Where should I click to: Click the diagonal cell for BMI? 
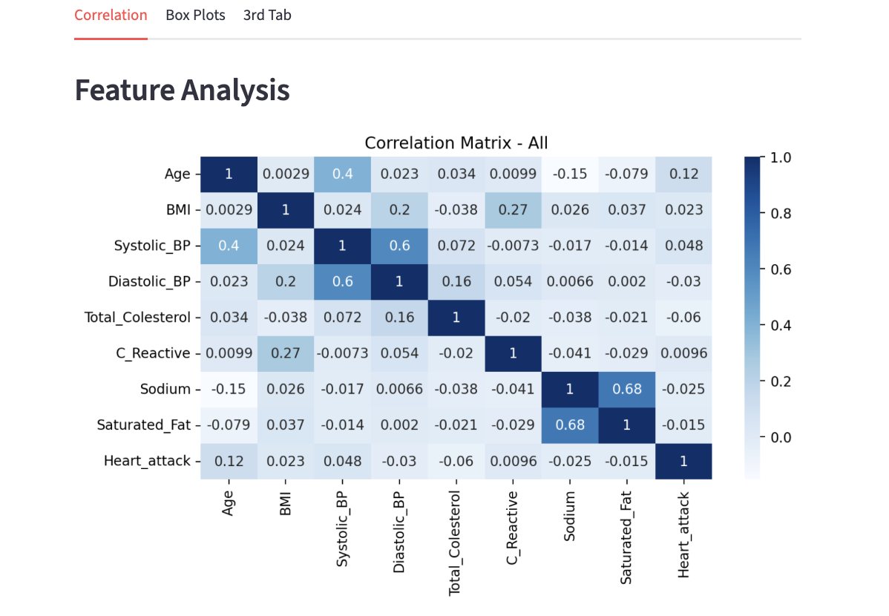coord(285,210)
